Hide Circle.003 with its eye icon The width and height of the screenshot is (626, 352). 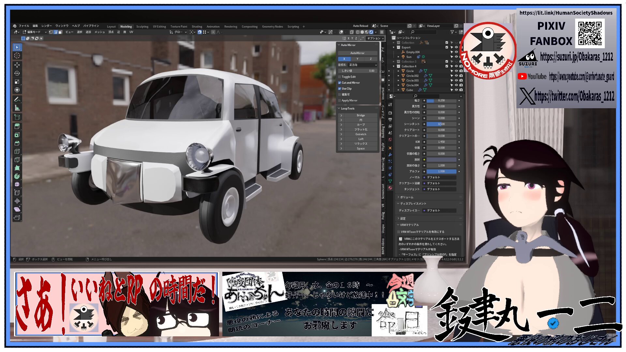tap(456, 81)
